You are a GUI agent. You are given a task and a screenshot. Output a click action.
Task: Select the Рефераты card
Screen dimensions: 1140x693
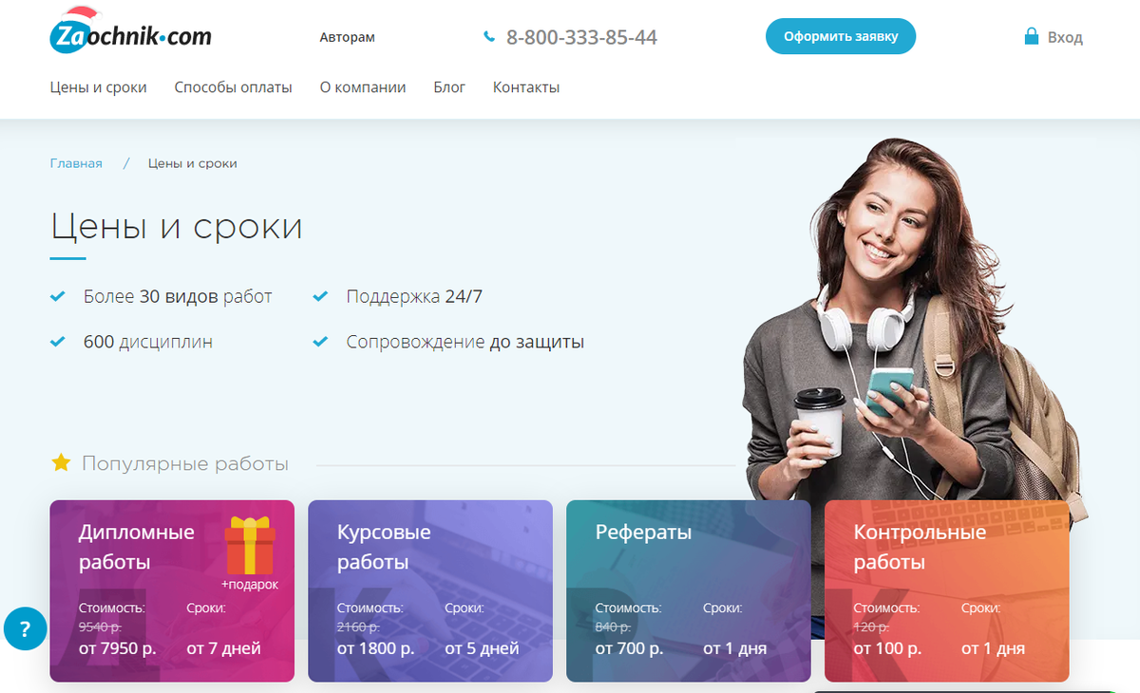[689, 590]
